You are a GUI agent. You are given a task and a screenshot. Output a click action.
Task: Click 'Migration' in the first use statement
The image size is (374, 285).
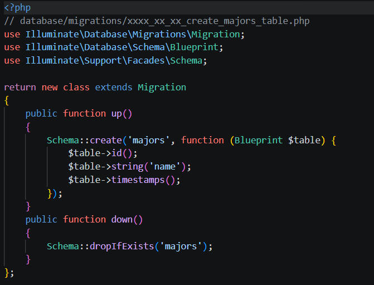click(216, 34)
